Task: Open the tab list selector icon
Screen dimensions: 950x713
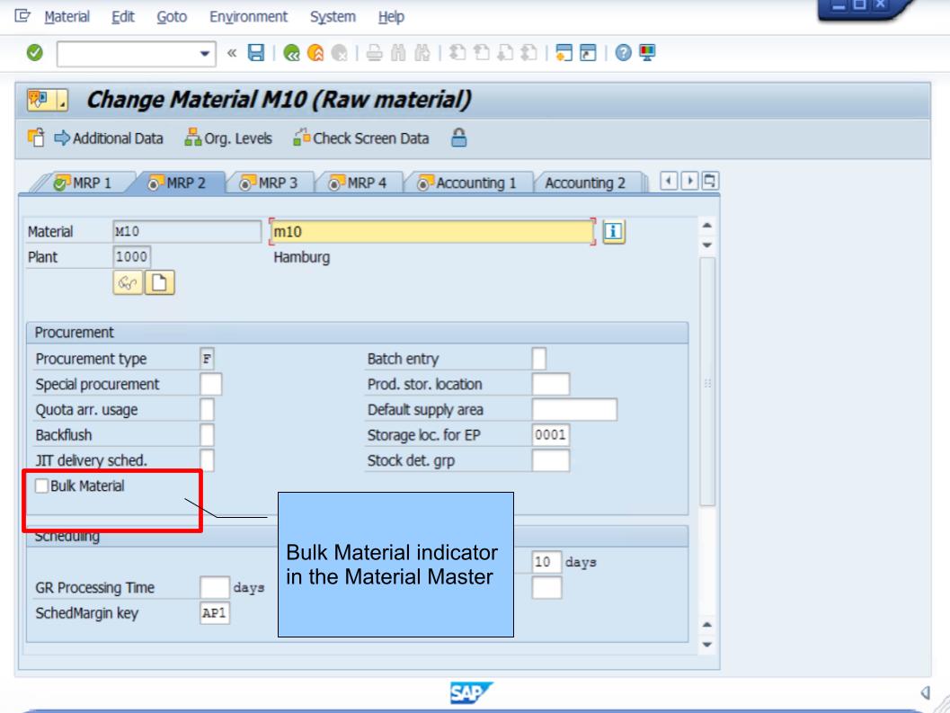Action: click(710, 181)
